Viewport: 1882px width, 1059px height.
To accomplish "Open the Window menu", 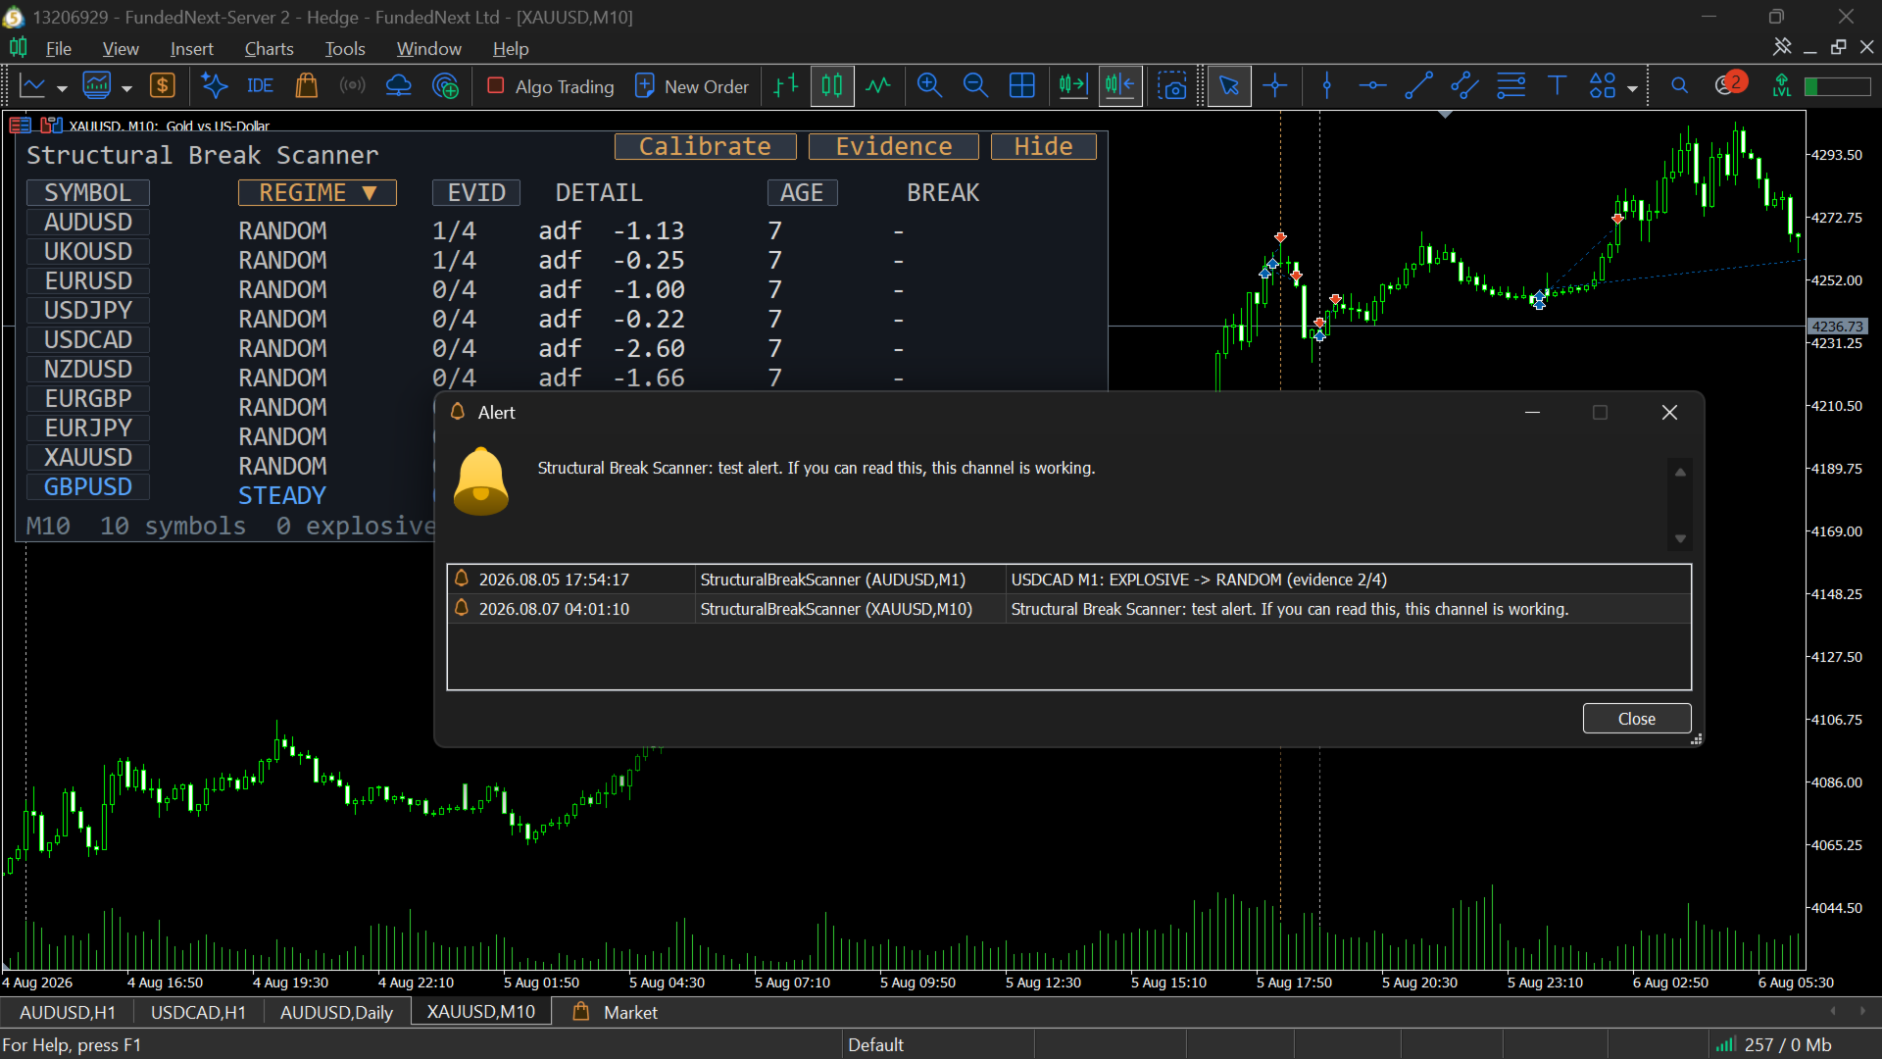I will 428,49.
